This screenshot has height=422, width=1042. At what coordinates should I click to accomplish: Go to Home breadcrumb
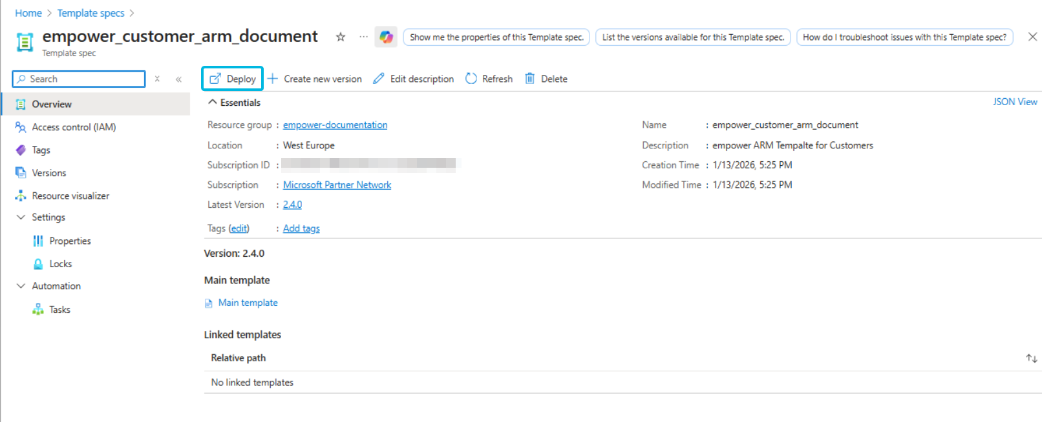point(28,13)
